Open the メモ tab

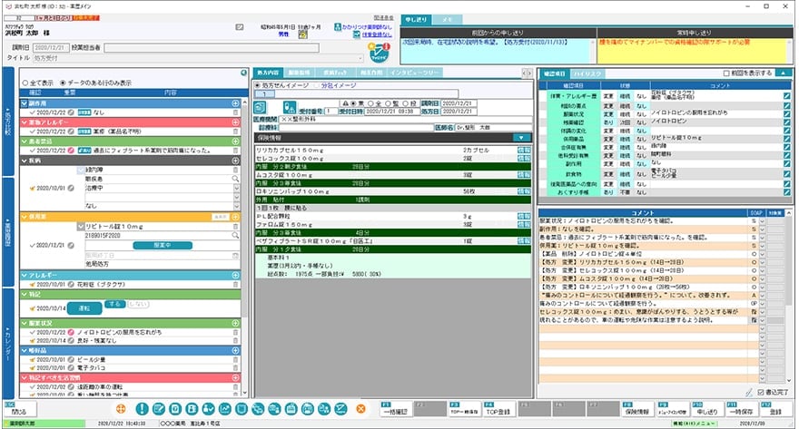pos(448,19)
